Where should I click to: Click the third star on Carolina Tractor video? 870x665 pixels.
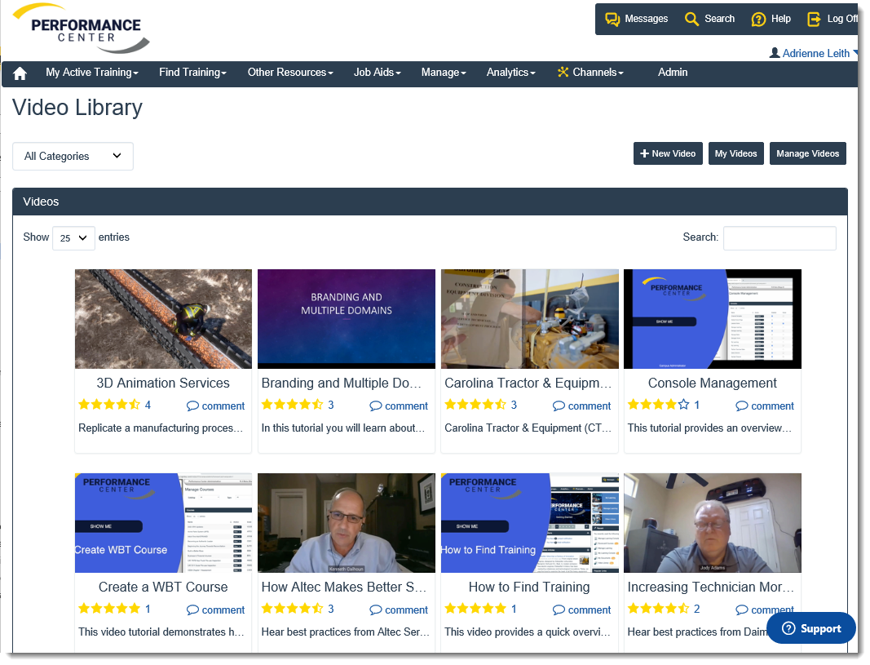[x=475, y=405]
